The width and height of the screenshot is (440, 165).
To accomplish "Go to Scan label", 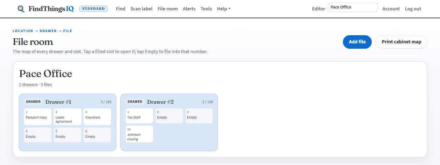I will click(x=141, y=9).
